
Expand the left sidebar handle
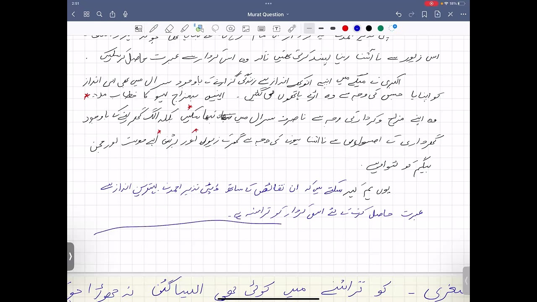click(70, 256)
